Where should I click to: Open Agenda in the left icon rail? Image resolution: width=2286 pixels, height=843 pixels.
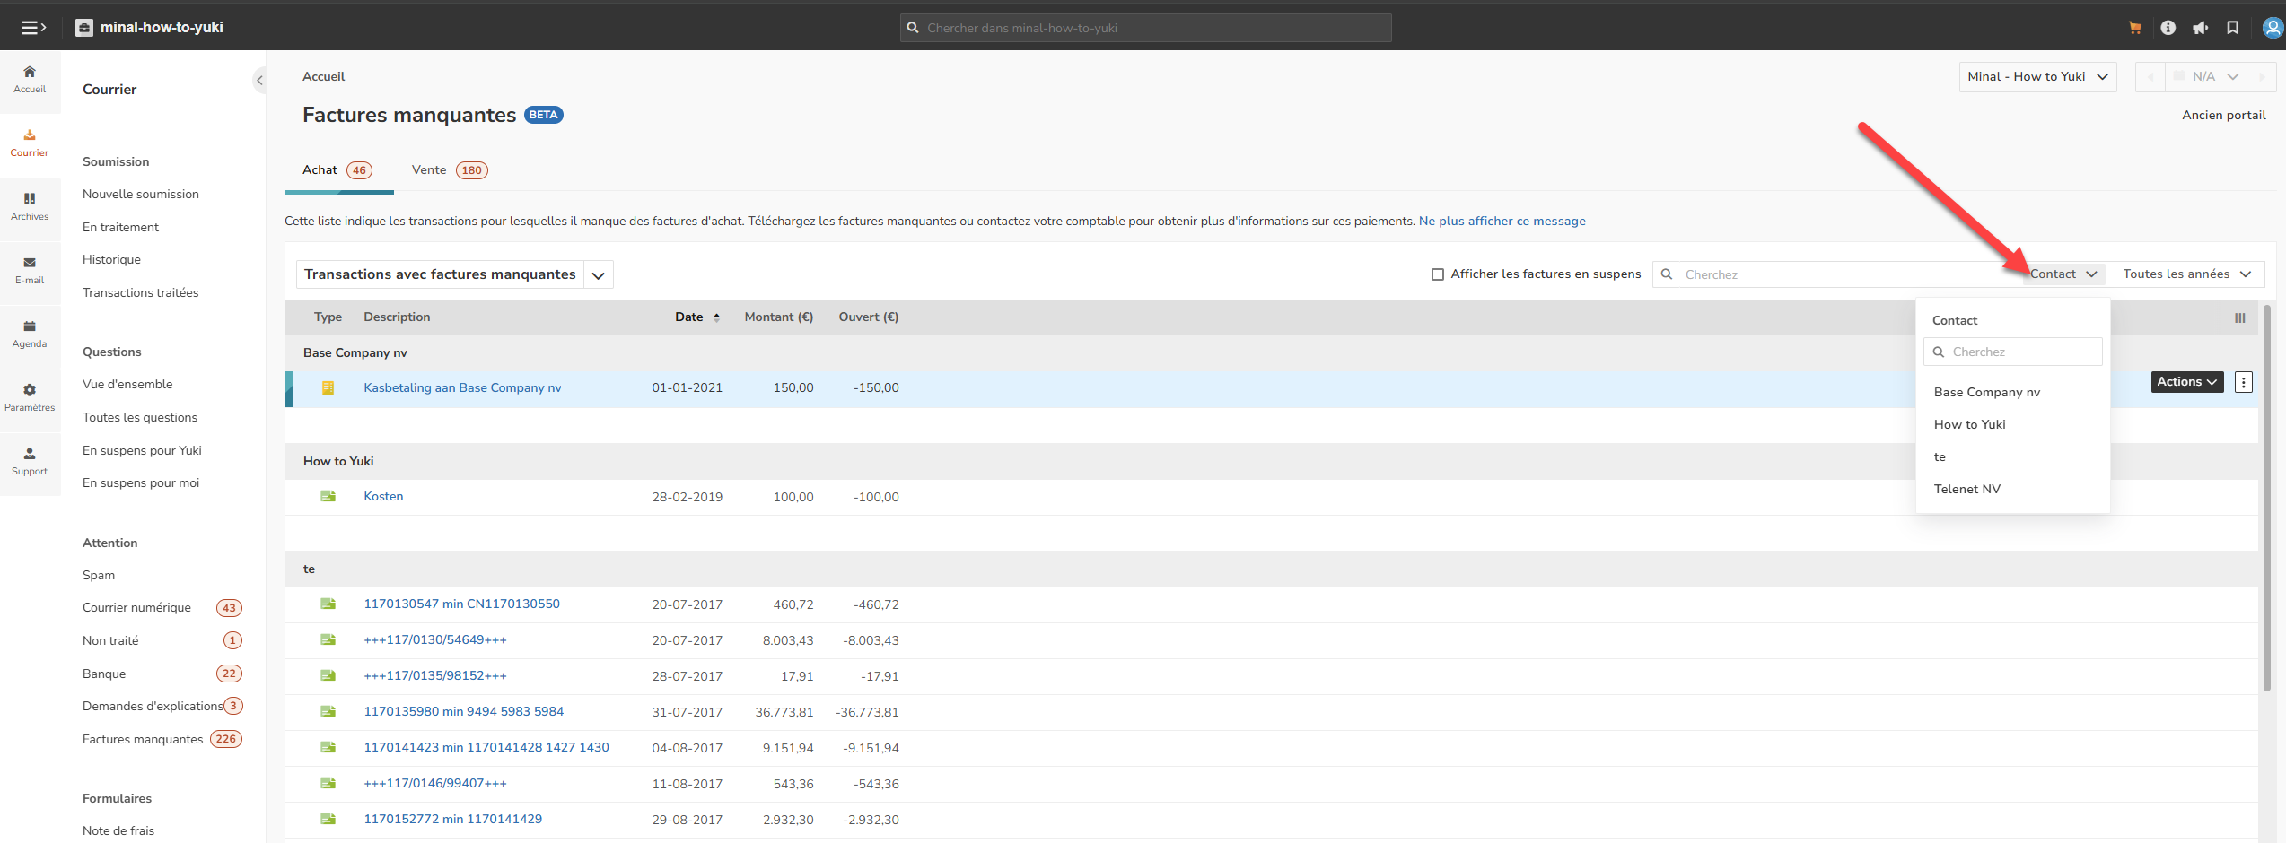pos(30,334)
